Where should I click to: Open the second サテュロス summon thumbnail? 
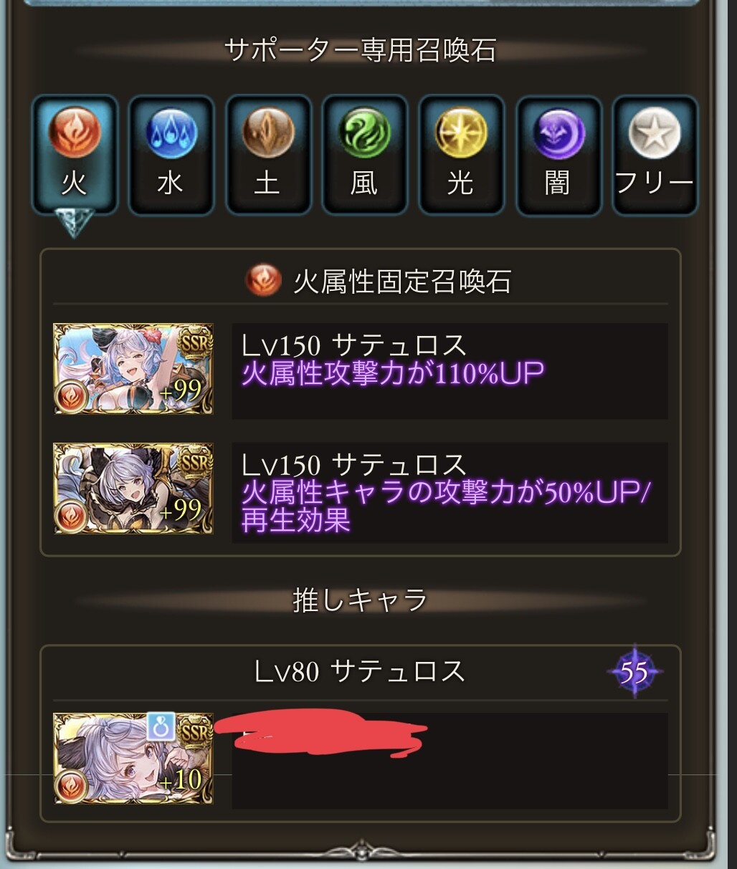[134, 489]
